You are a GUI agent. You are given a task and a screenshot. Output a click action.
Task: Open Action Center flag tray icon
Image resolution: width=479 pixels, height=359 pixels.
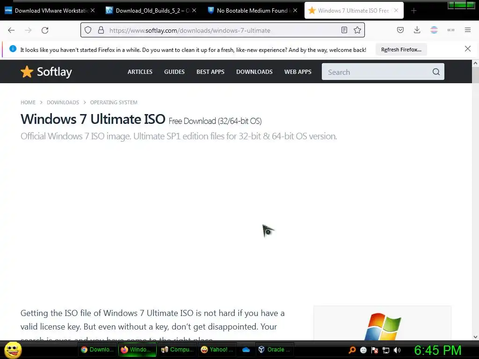tap(375, 351)
